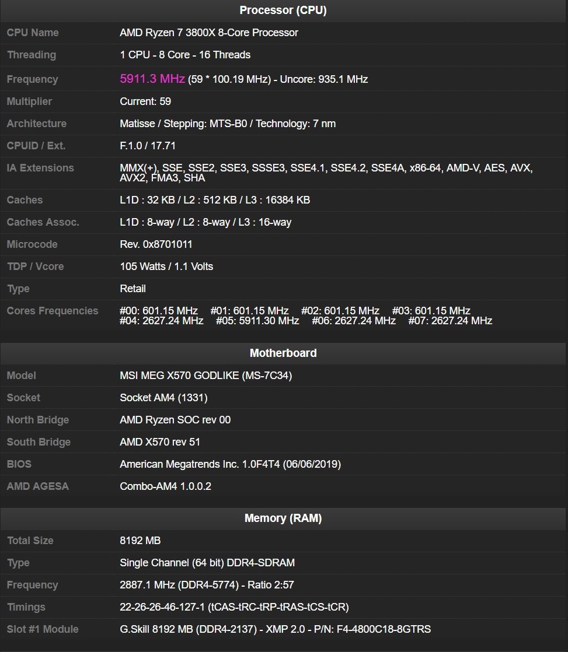Select the American Megatrends BIOS version text
568x652 pixels.
coord(230,464)
